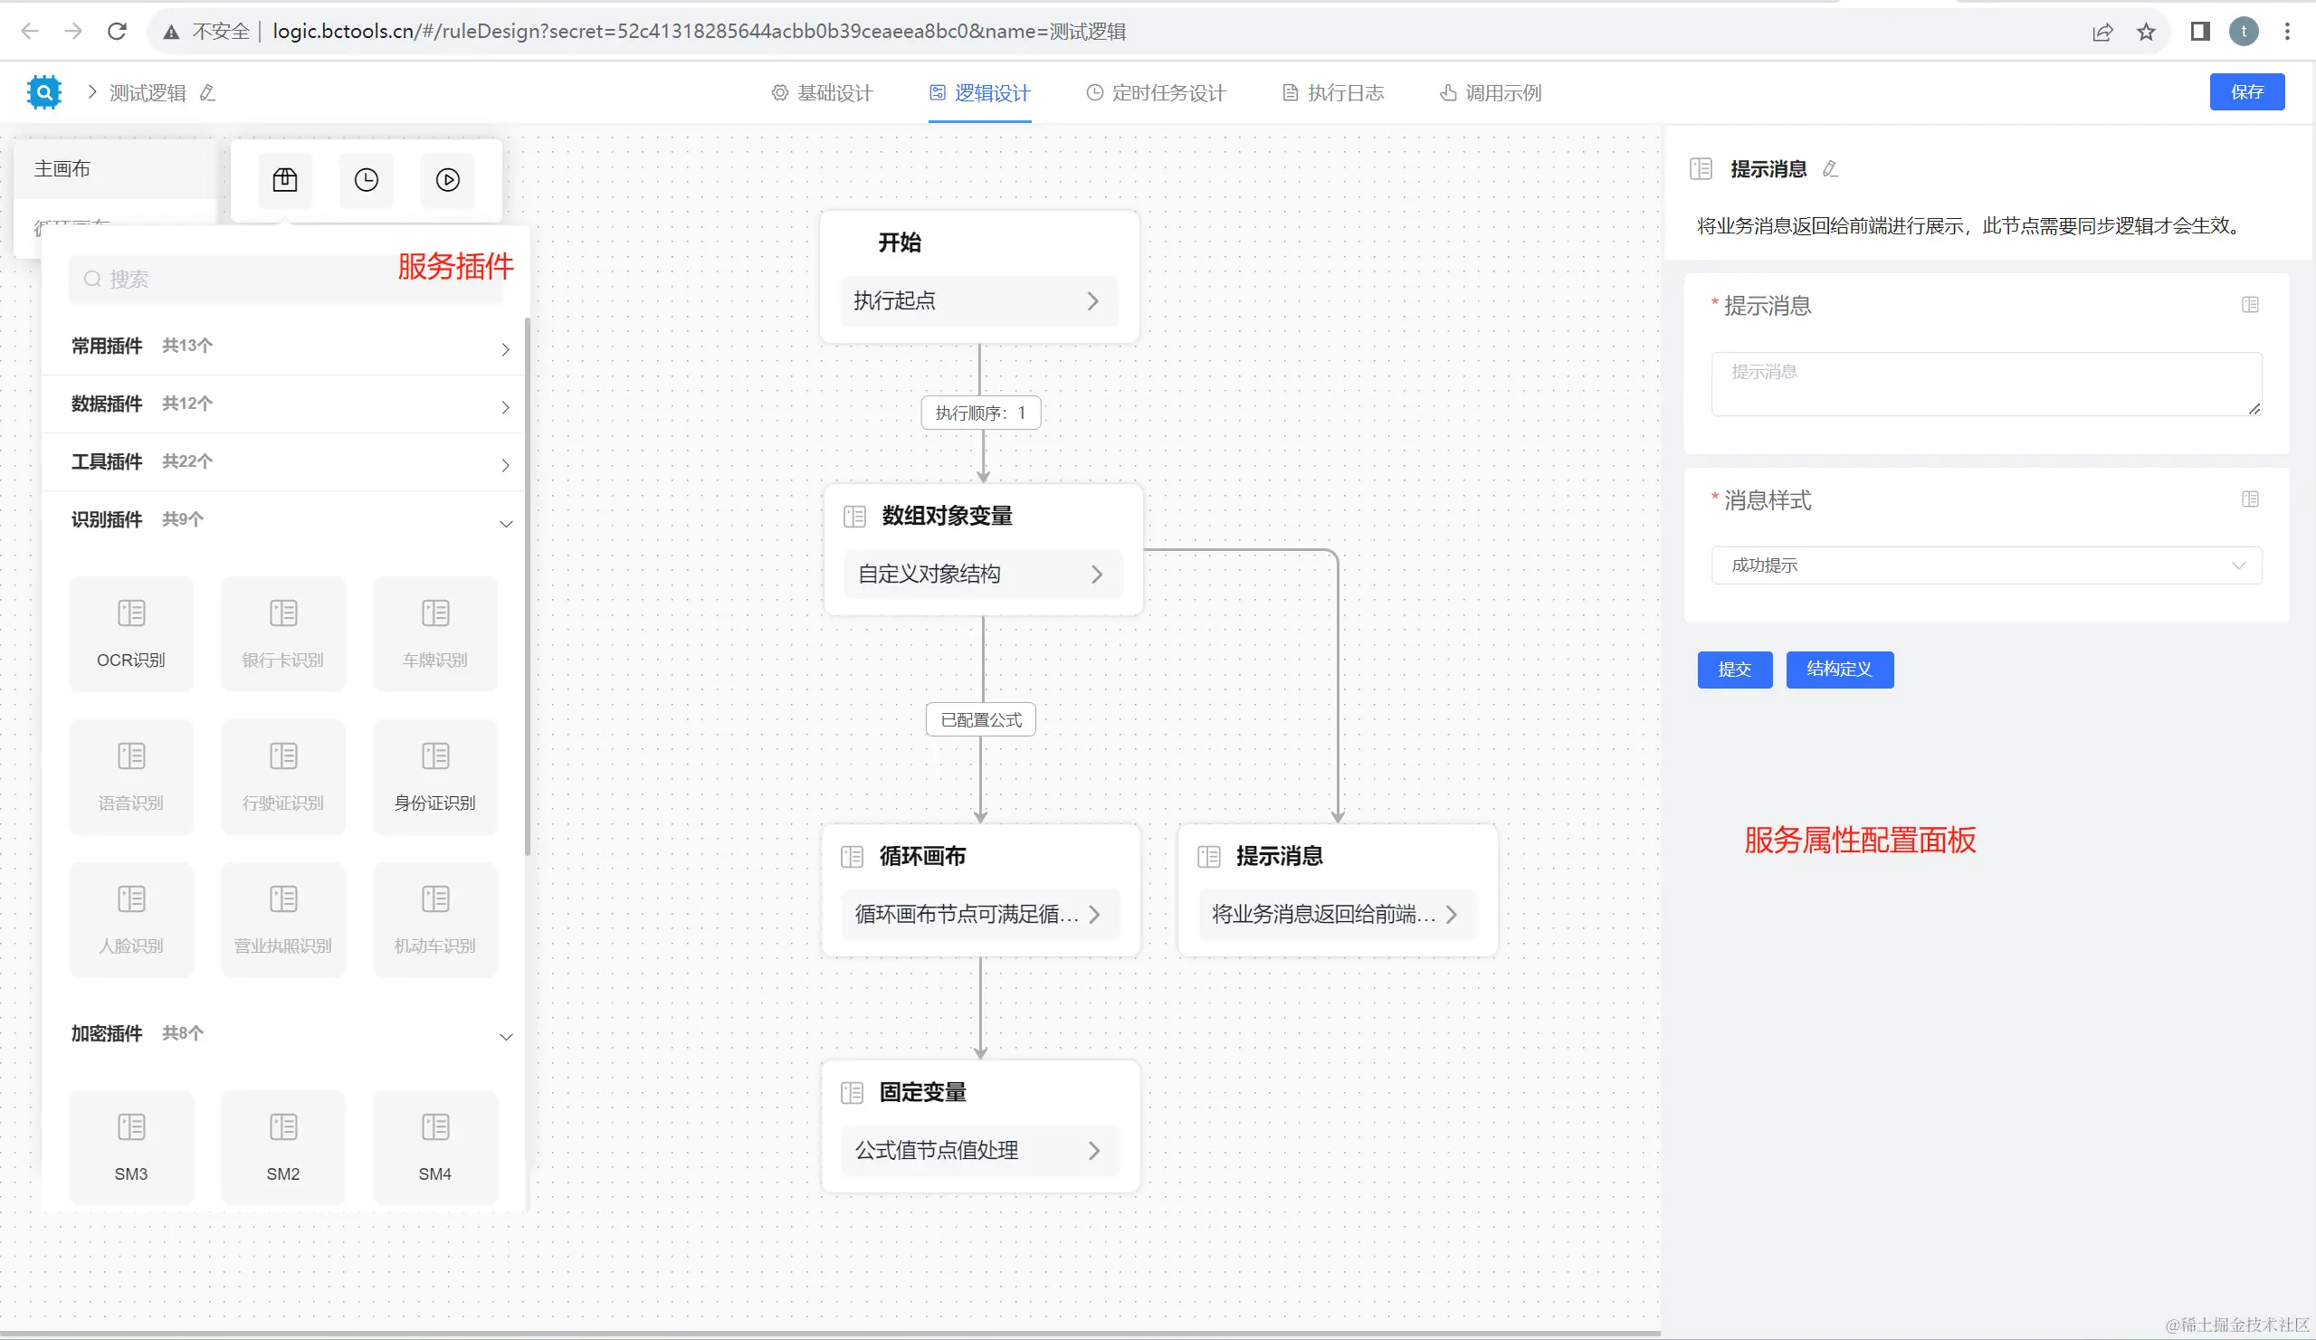Select the OCR识别 plugin tile

click(x=131, y=633)
